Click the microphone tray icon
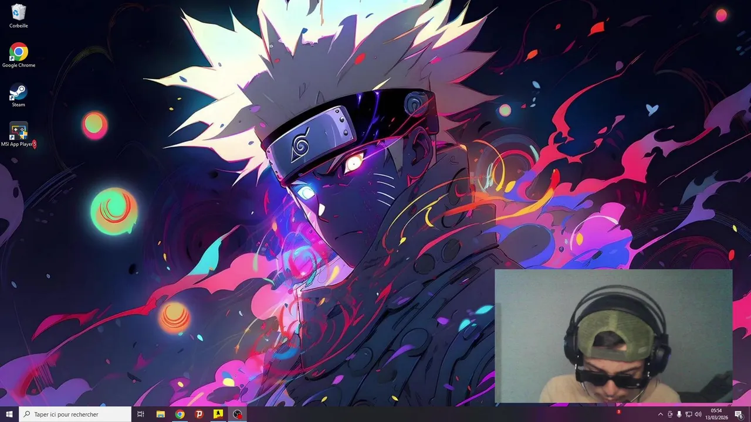 coord(679,414)
